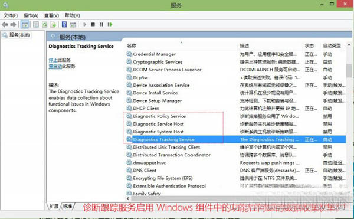Click the show/hide action pane icon

tap(73, 24)
